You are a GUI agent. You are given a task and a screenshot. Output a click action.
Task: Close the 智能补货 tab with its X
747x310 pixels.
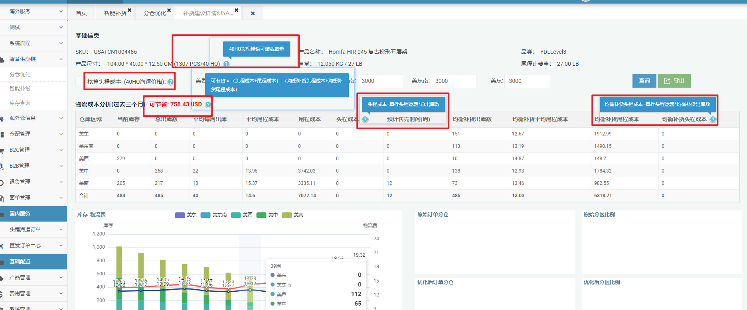click(129, 10)
